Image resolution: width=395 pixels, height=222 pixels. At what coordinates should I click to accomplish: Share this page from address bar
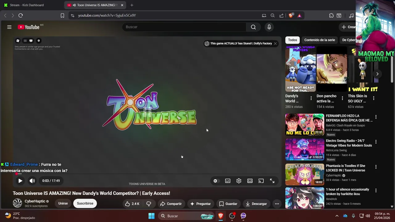(281, 15)
